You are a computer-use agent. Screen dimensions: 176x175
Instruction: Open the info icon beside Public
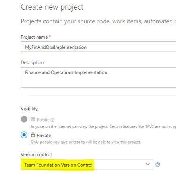click(52, 120)
